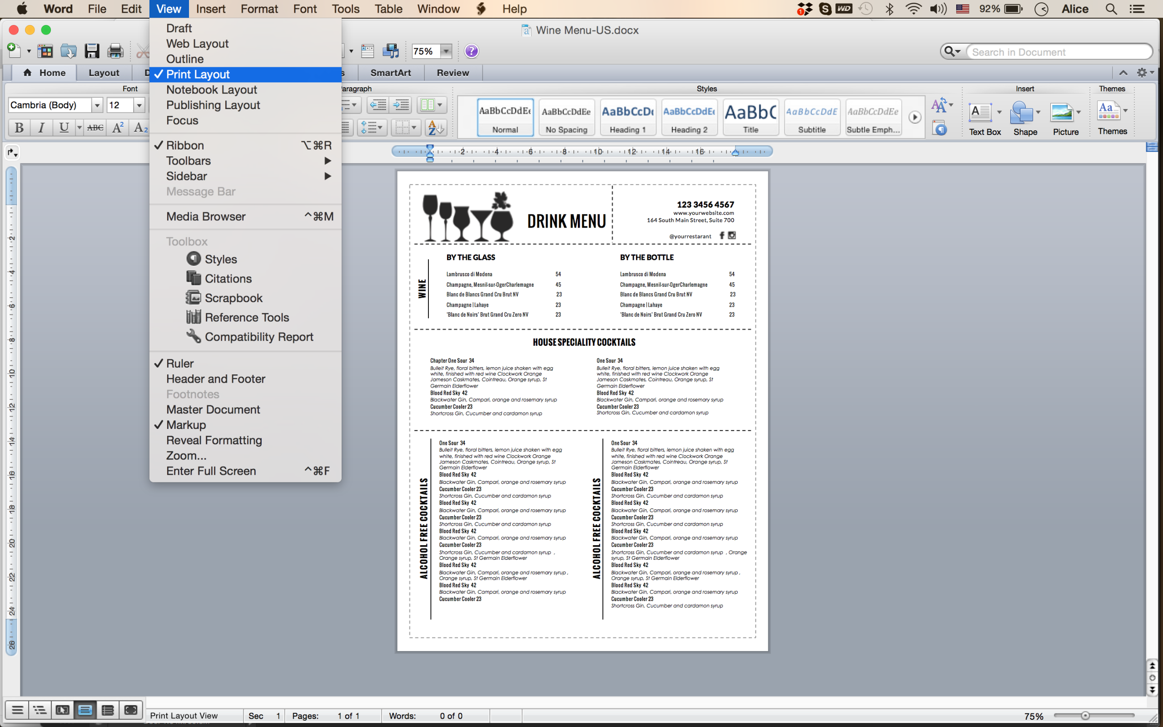This screenshot has height=727, width=1163.
Task: Click Increase Indent icon
Action: [401, 105]
